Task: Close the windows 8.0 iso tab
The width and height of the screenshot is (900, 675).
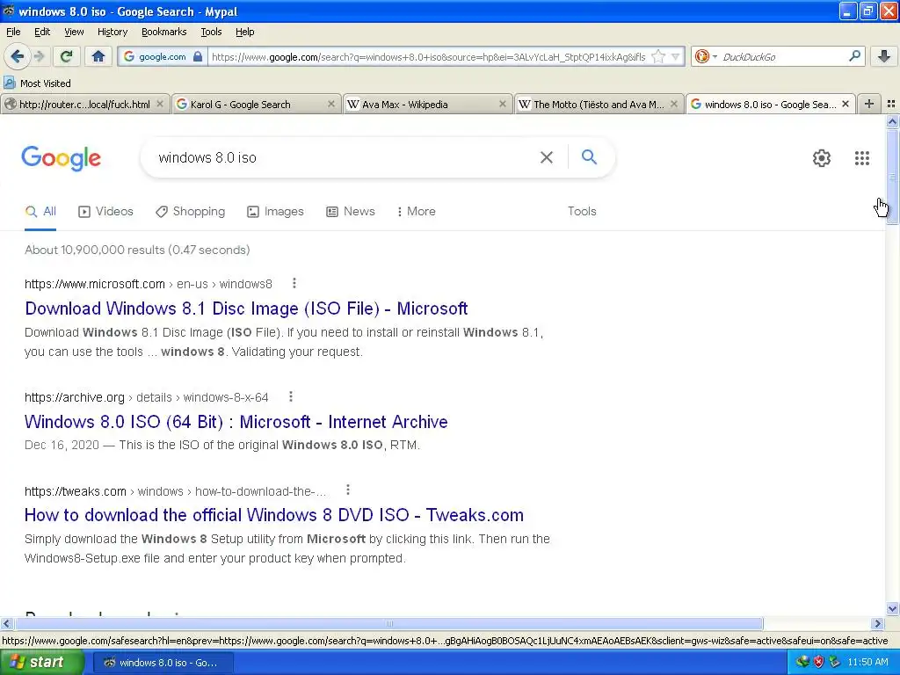Action: point(845,104)
